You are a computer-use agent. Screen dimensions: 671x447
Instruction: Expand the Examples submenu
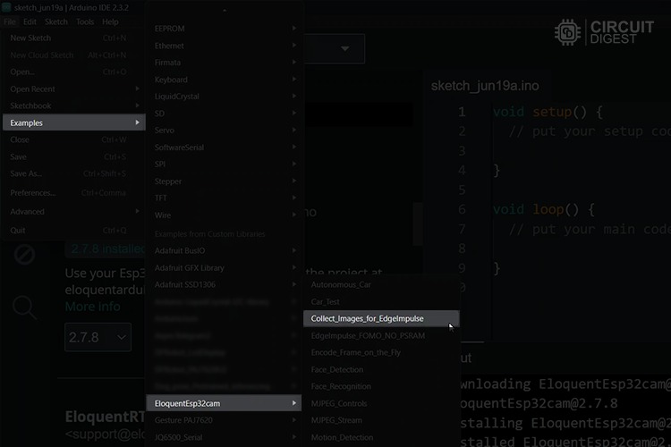(x=73, y=122)
